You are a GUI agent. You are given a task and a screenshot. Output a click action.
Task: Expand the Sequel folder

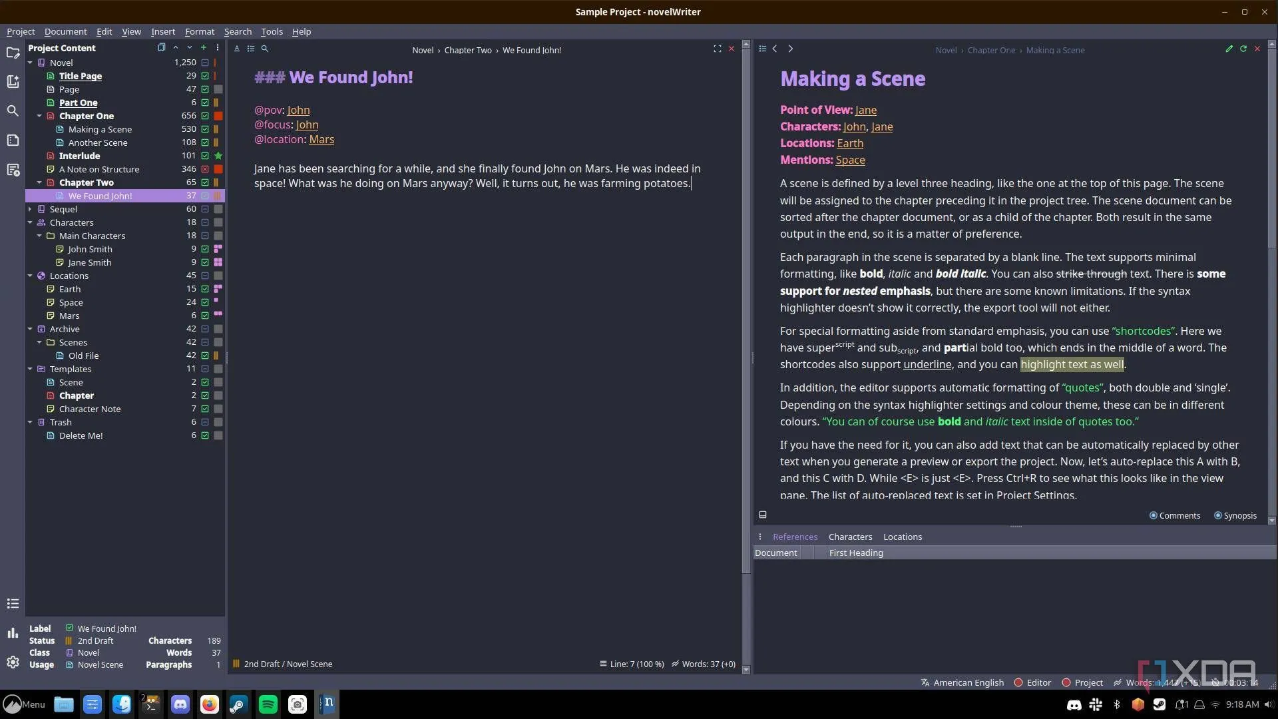[30, 209]
